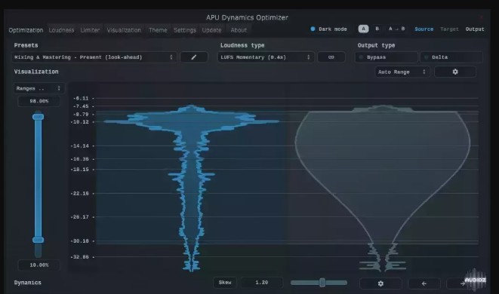Enable Delta output type
Viewport: 499px width, 294px height.
click(451, 57)
